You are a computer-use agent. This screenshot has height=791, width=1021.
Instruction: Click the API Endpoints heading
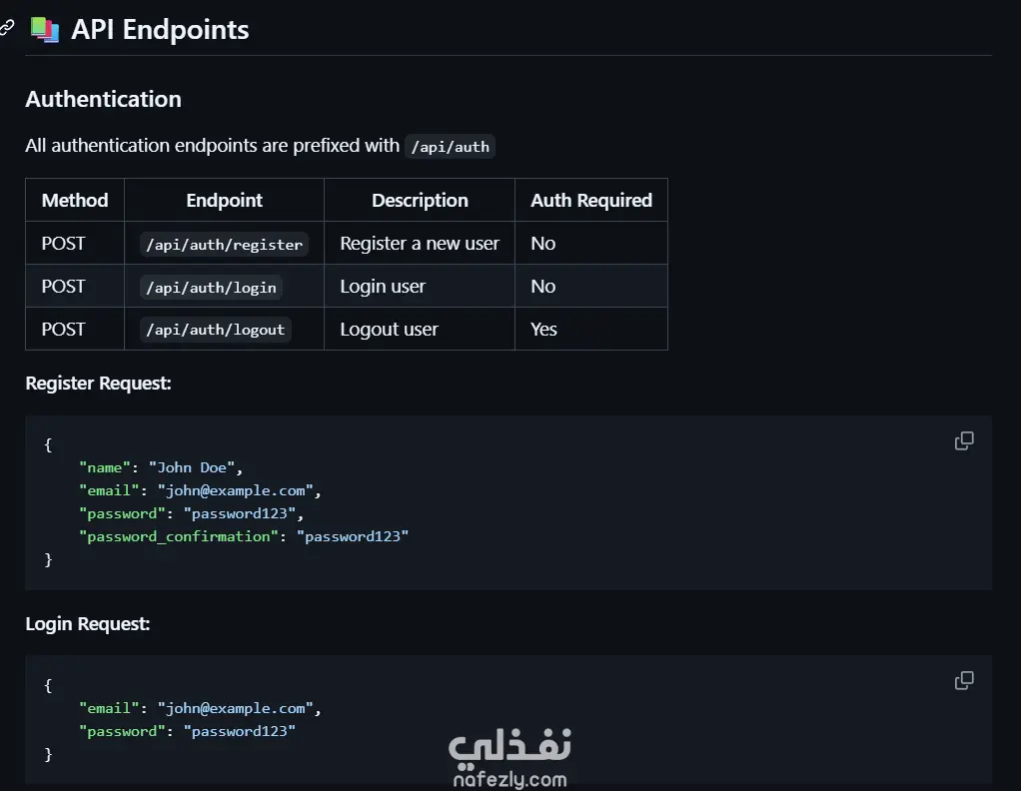tap(160, 30)
